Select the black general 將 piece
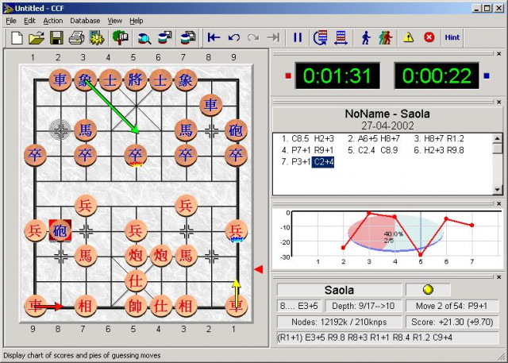 pyautogui.click(x=136, y=79)
